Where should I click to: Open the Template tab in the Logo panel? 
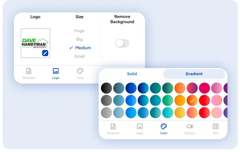coord(28,74)
